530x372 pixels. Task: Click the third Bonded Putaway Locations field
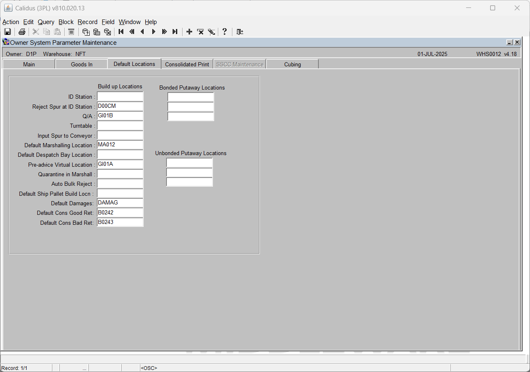click(x=191, y=117)
